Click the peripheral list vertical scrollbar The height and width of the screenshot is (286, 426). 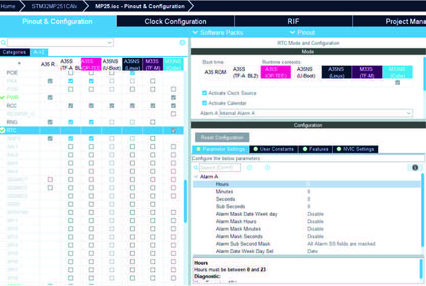click(186, 201)
